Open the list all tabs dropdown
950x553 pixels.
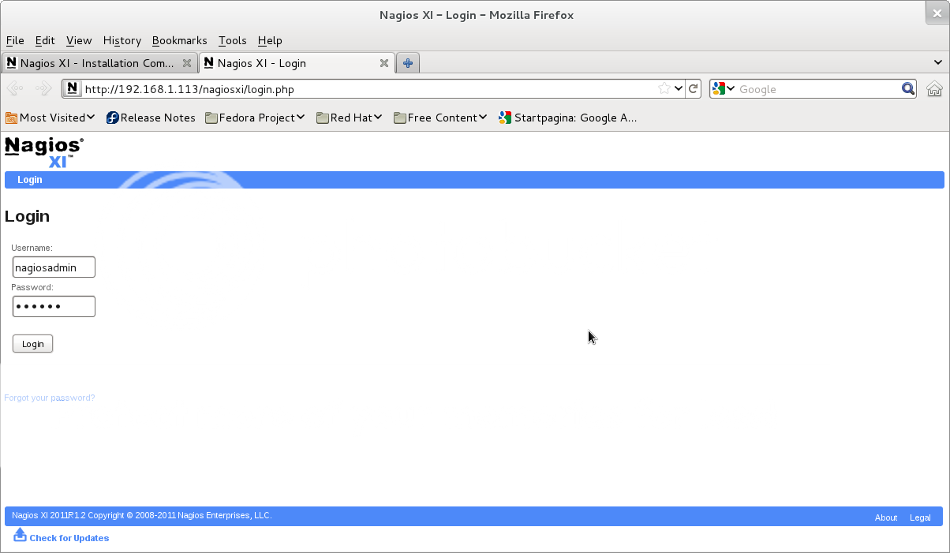coord(938,63)
